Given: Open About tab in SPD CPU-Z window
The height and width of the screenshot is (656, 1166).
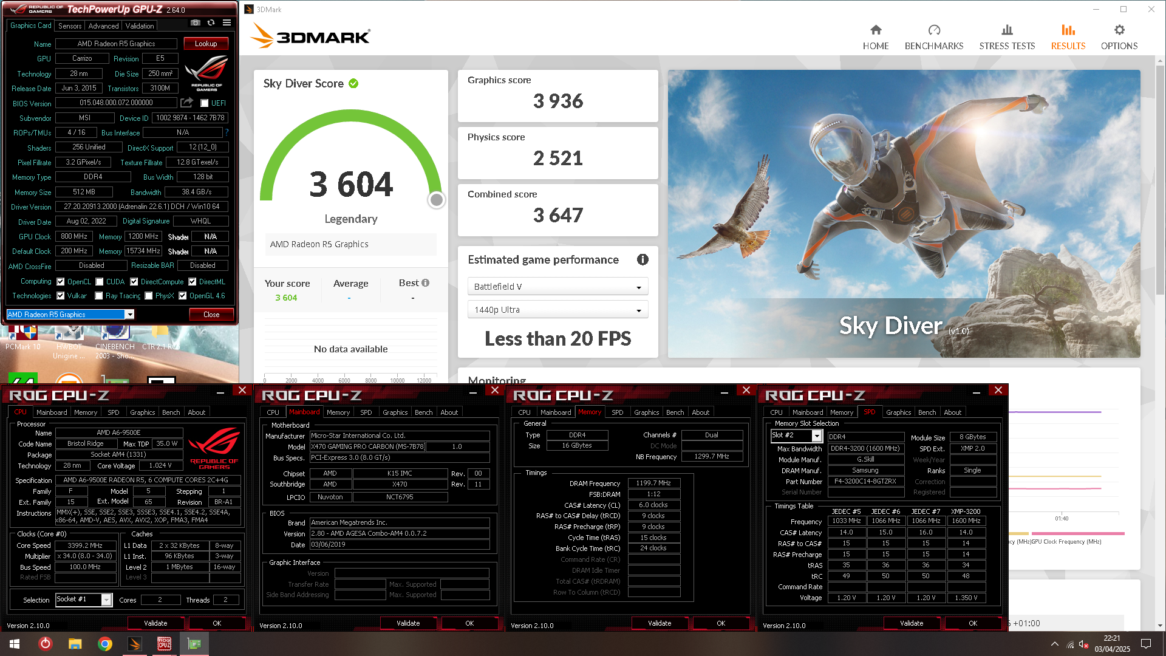Looking at the screenshot, I should pos(952,412).
